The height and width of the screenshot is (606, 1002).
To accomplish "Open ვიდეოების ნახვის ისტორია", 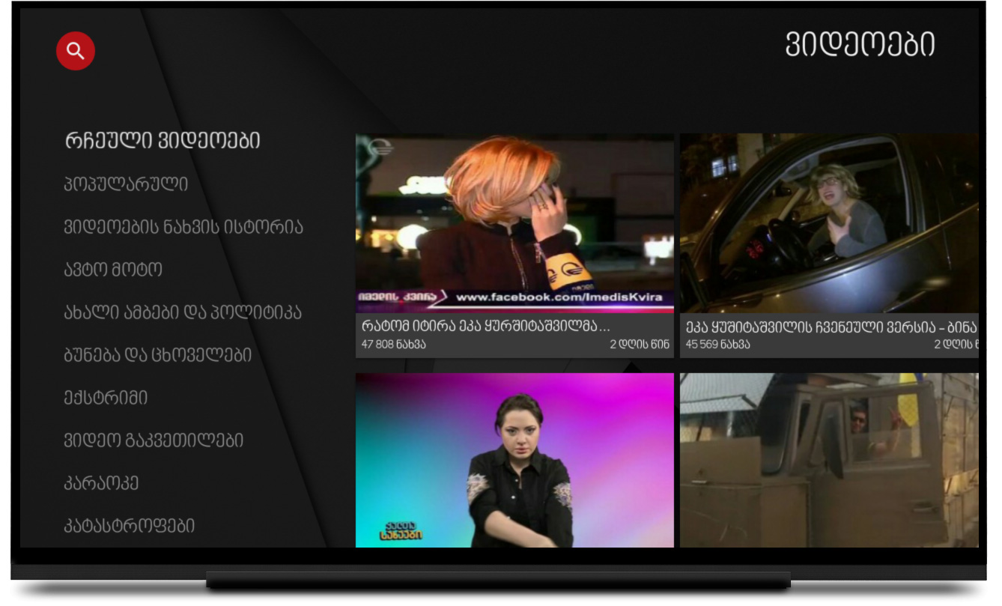I will point(183,227).
